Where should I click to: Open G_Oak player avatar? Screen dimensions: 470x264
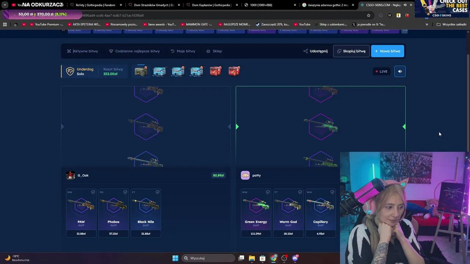70,175
